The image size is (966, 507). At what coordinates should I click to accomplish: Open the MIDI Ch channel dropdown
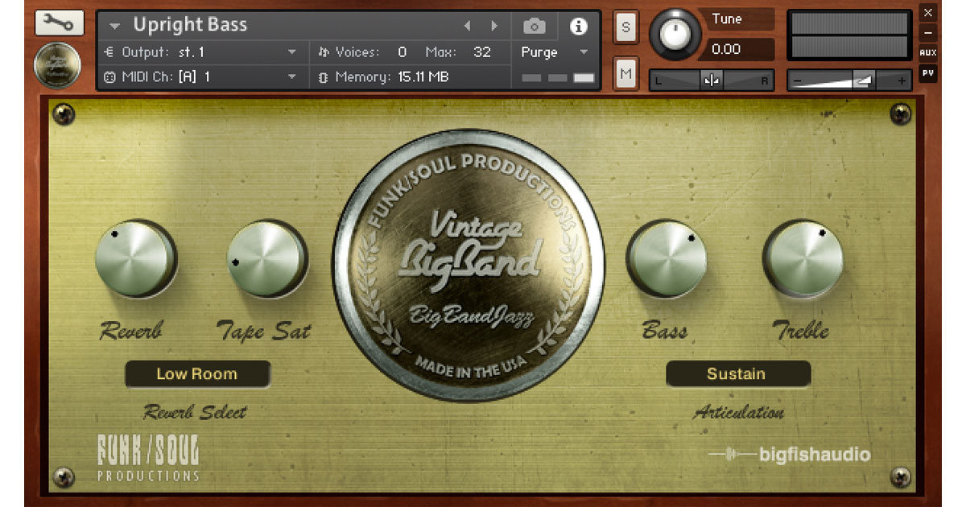(291, 77)
